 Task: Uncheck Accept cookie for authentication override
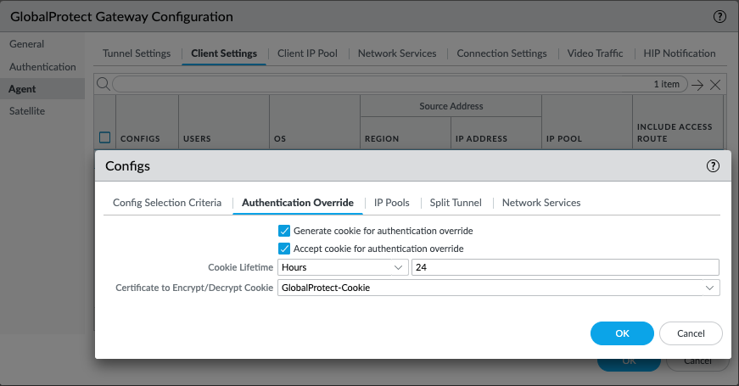(x=284, y=249)
